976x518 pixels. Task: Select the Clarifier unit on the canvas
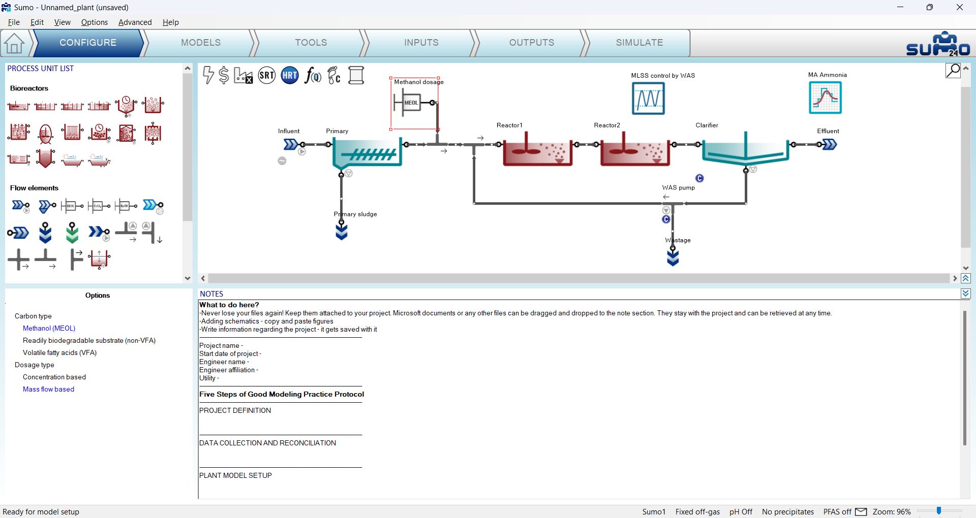coord(745,149)
